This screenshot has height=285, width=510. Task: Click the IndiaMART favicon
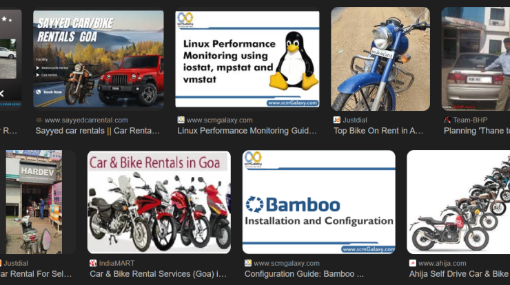pyautogui.click(x=93, y=263)
